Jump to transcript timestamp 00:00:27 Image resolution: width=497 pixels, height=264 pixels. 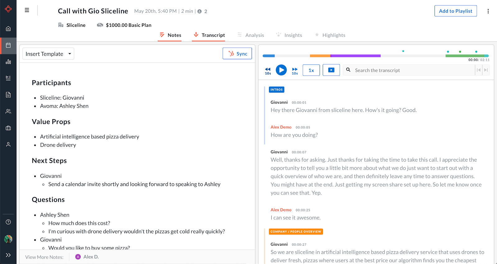pyautogui.click(x=299, y=245)
